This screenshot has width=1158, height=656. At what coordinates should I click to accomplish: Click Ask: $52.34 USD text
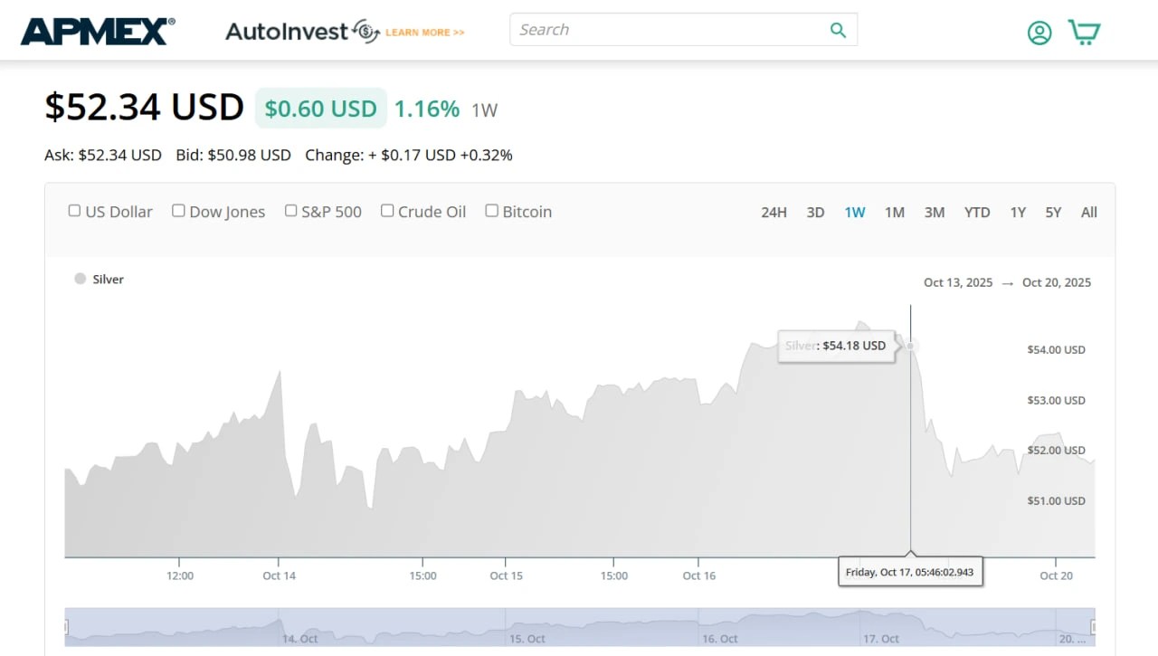pyautogui.click(x=103, y=155)
